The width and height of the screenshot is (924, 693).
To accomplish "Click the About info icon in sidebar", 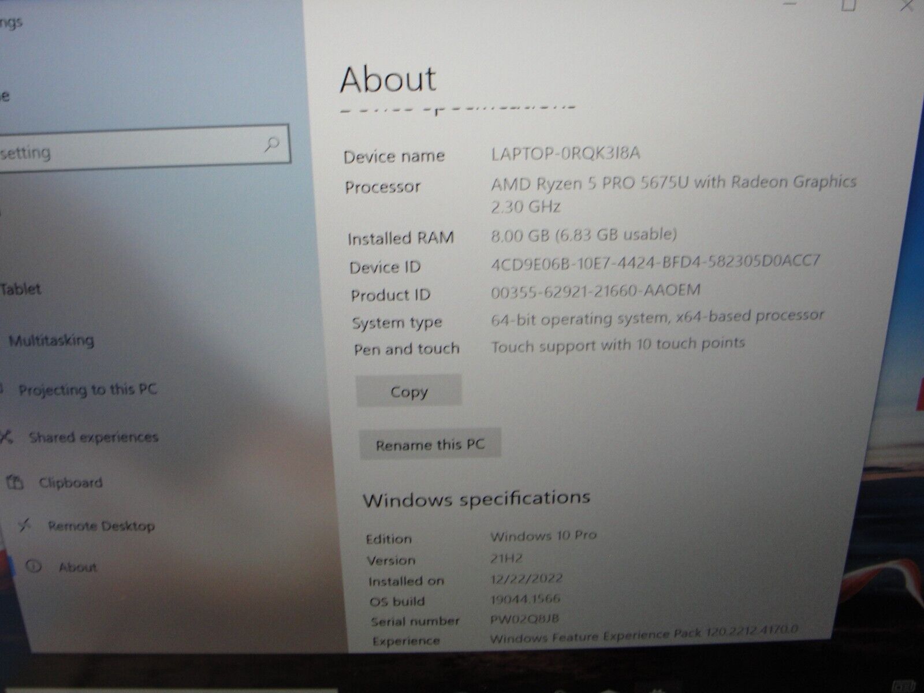I will [33, 567].
